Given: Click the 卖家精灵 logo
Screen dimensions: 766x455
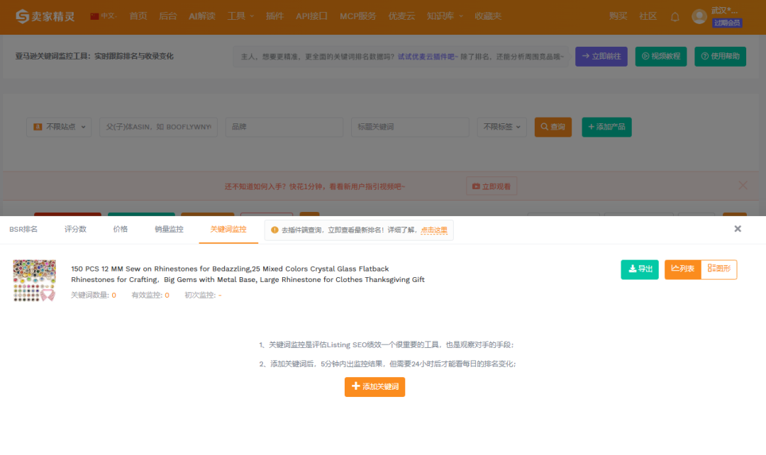Looking at the screenshot, I should pyautogui.click(x=45, y=16).
